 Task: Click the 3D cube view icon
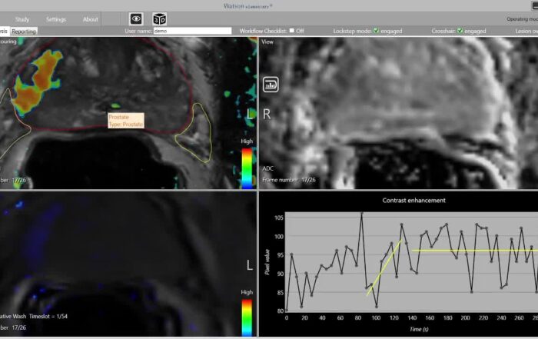pos(160,18)
